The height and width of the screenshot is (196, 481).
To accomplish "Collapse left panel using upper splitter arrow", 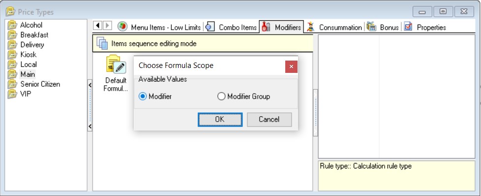I will [90, 85].
